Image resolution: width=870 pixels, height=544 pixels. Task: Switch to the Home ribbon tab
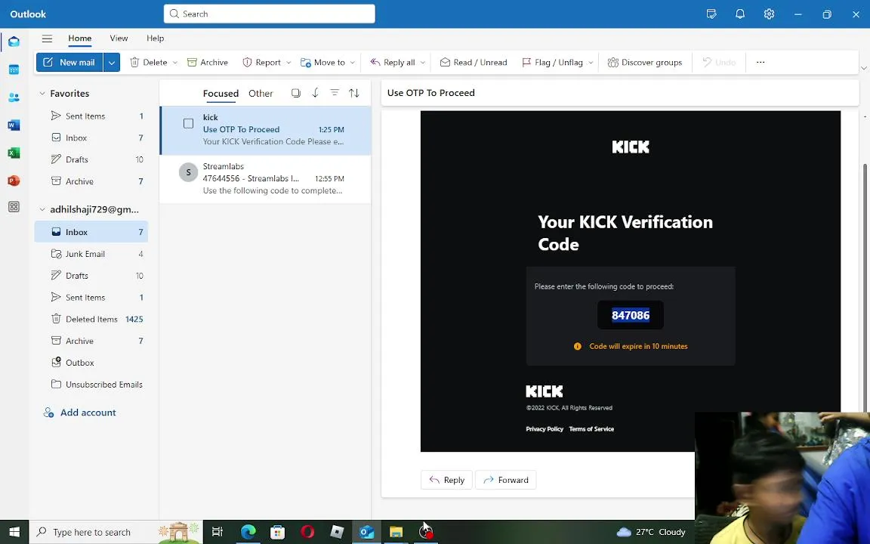pos(80,39)
